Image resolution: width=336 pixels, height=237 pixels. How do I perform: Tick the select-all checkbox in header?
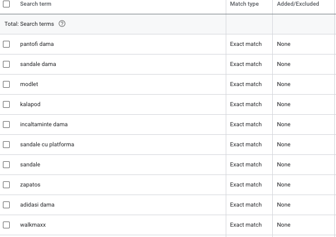coord(6,4)
